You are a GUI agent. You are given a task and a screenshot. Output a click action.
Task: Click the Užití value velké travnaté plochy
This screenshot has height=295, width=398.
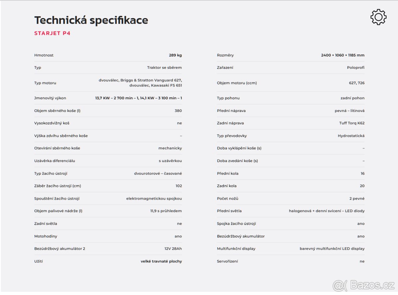click(162, 261)
